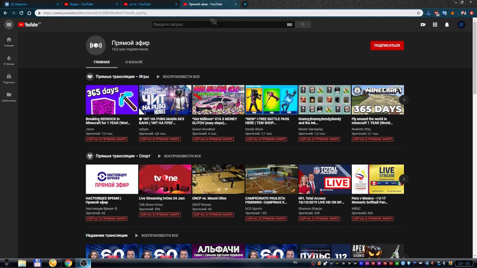
Task: Click the Прямой эфир channel avatar
Action: (96, 45)
